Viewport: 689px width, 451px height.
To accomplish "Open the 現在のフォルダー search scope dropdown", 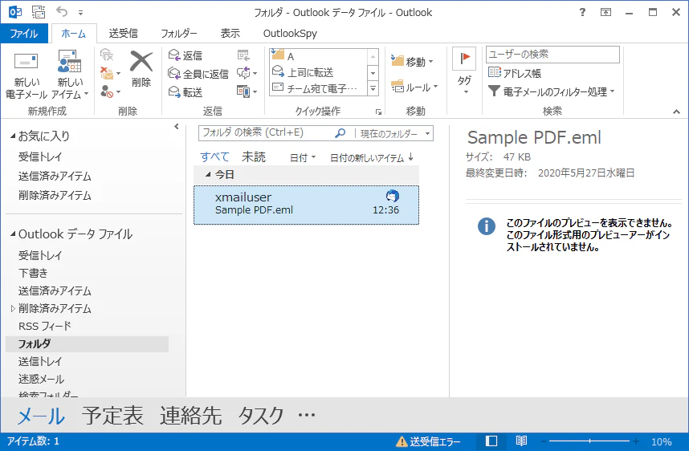I will point(394,133).
